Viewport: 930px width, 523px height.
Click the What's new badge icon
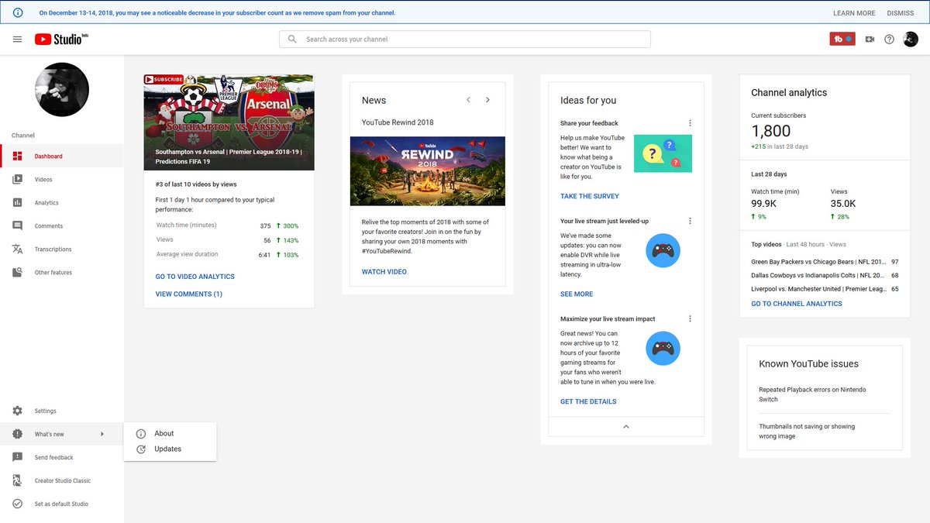[17, 435]
